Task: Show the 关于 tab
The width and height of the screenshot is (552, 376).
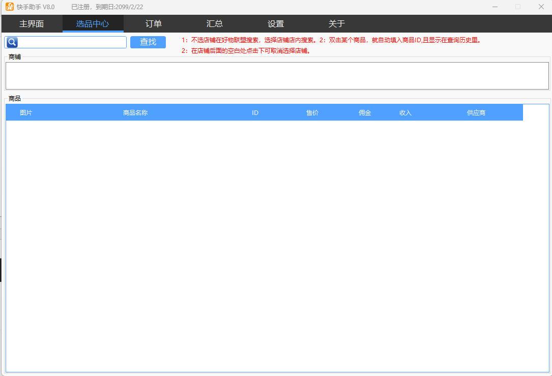Action: (337, 24)
